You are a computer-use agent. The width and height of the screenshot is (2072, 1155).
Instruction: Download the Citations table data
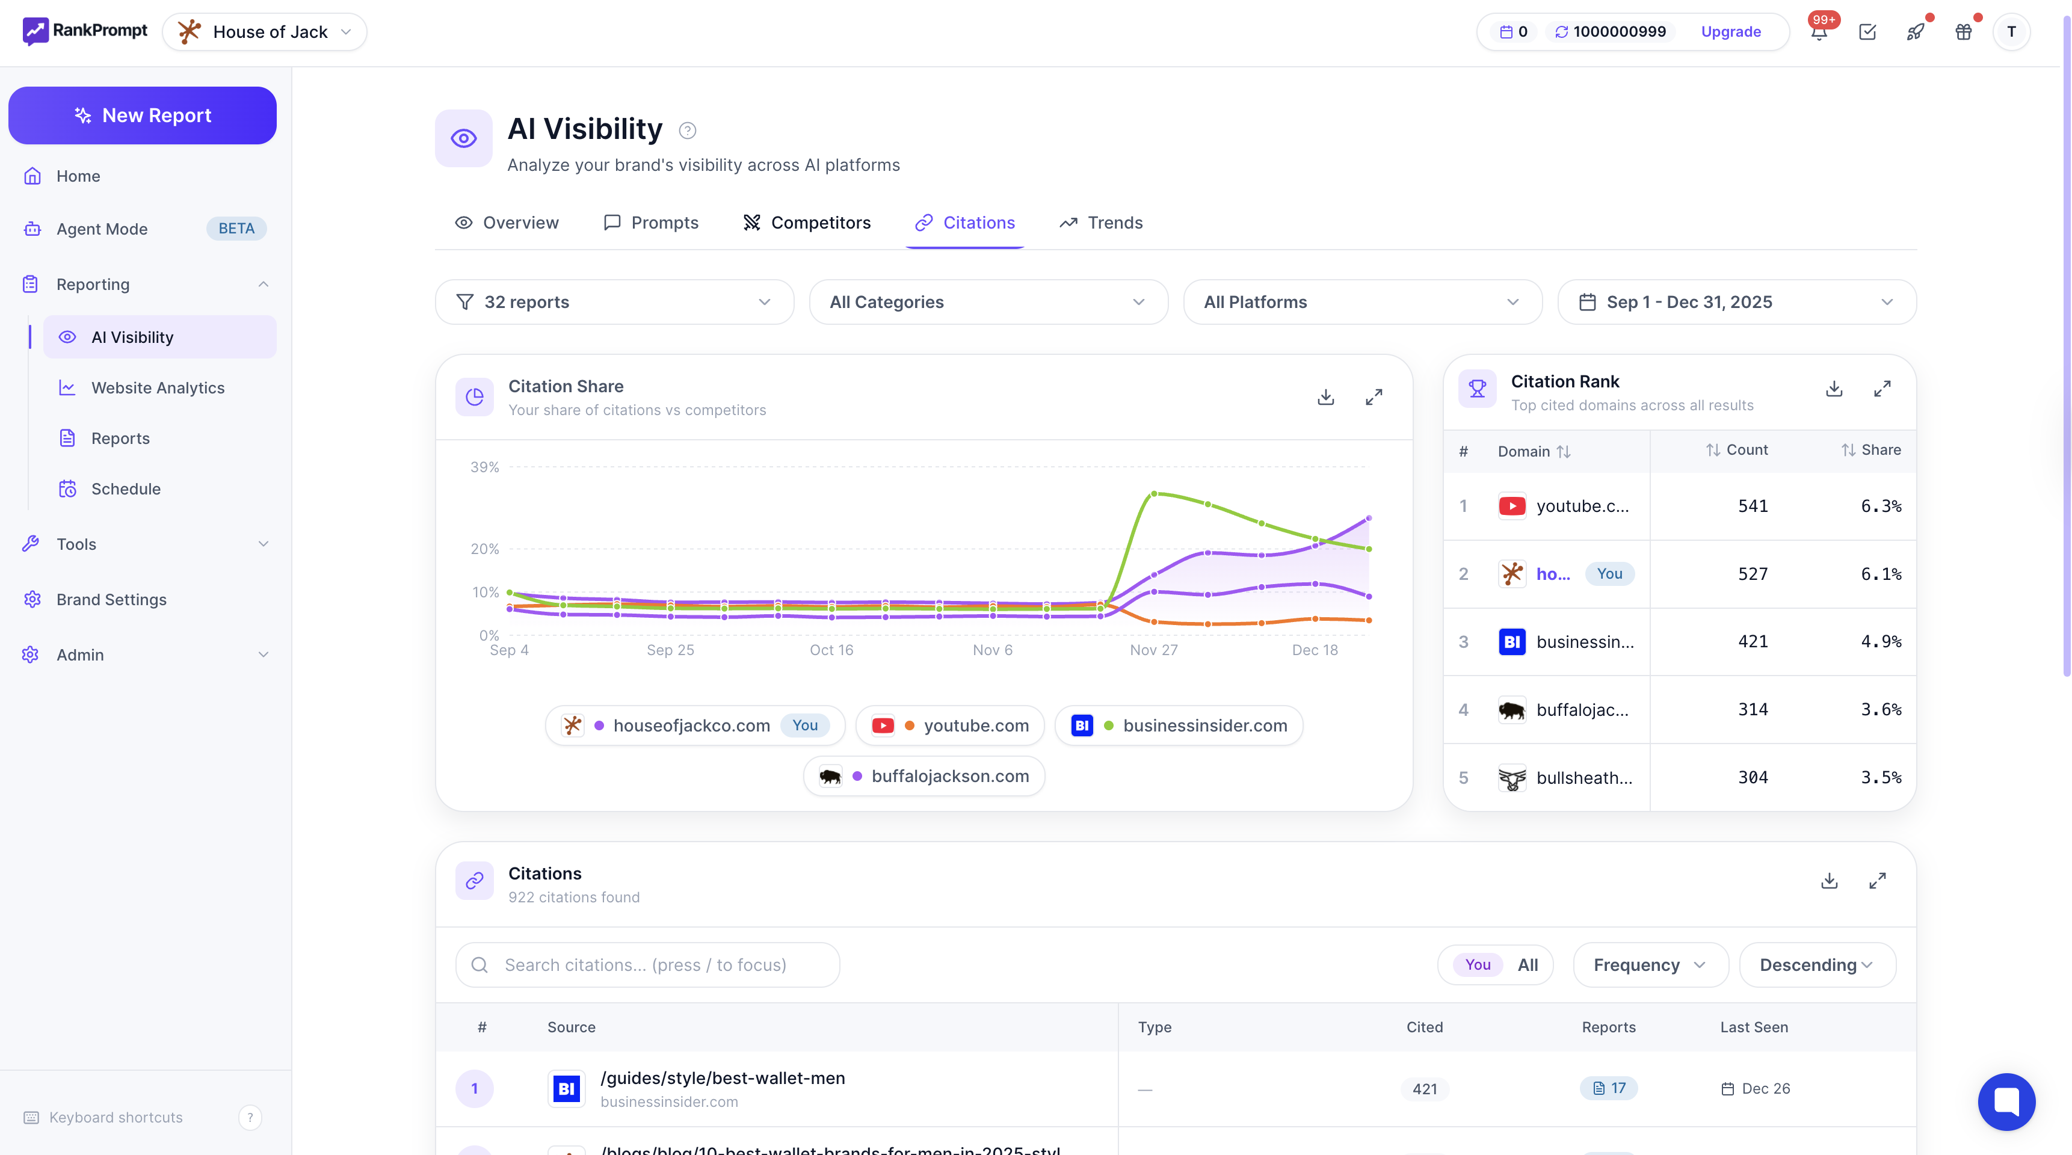1829,881
